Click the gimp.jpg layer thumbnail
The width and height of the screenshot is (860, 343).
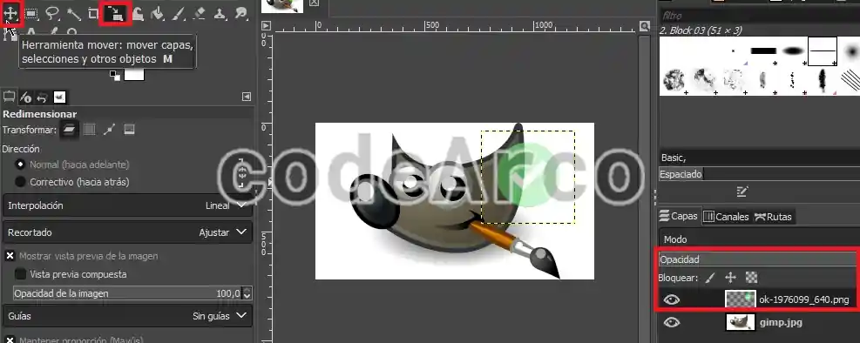740,322
